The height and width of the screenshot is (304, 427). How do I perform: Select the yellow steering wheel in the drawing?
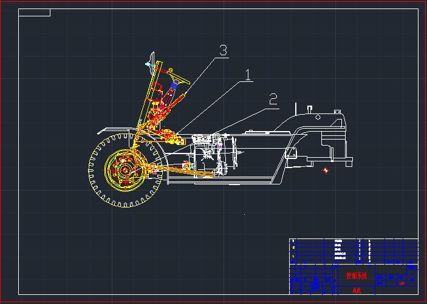point(179,76)
